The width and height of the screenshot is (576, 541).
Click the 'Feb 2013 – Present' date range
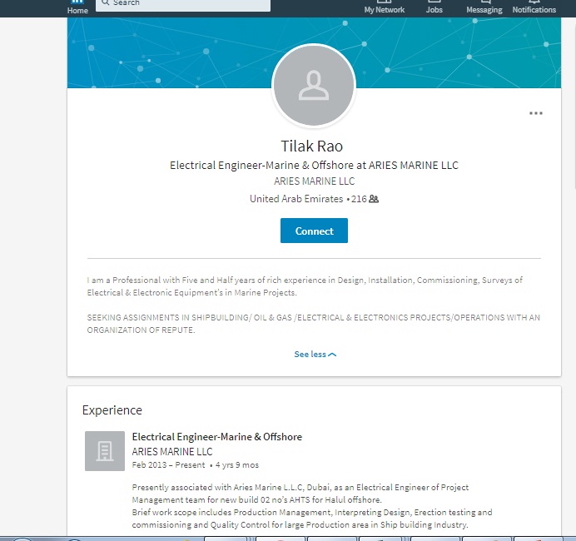pyautogui.click(x=168, y=465)
